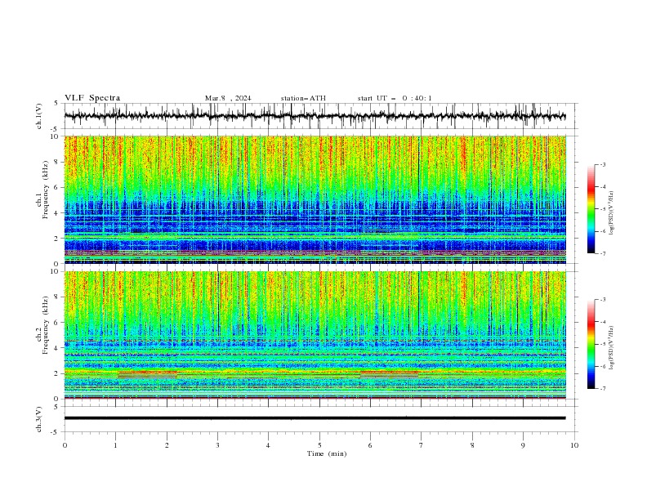Click the red 2 kHz band in ch.2 near minute 6
647x500 pixels.
pos(389,373)
